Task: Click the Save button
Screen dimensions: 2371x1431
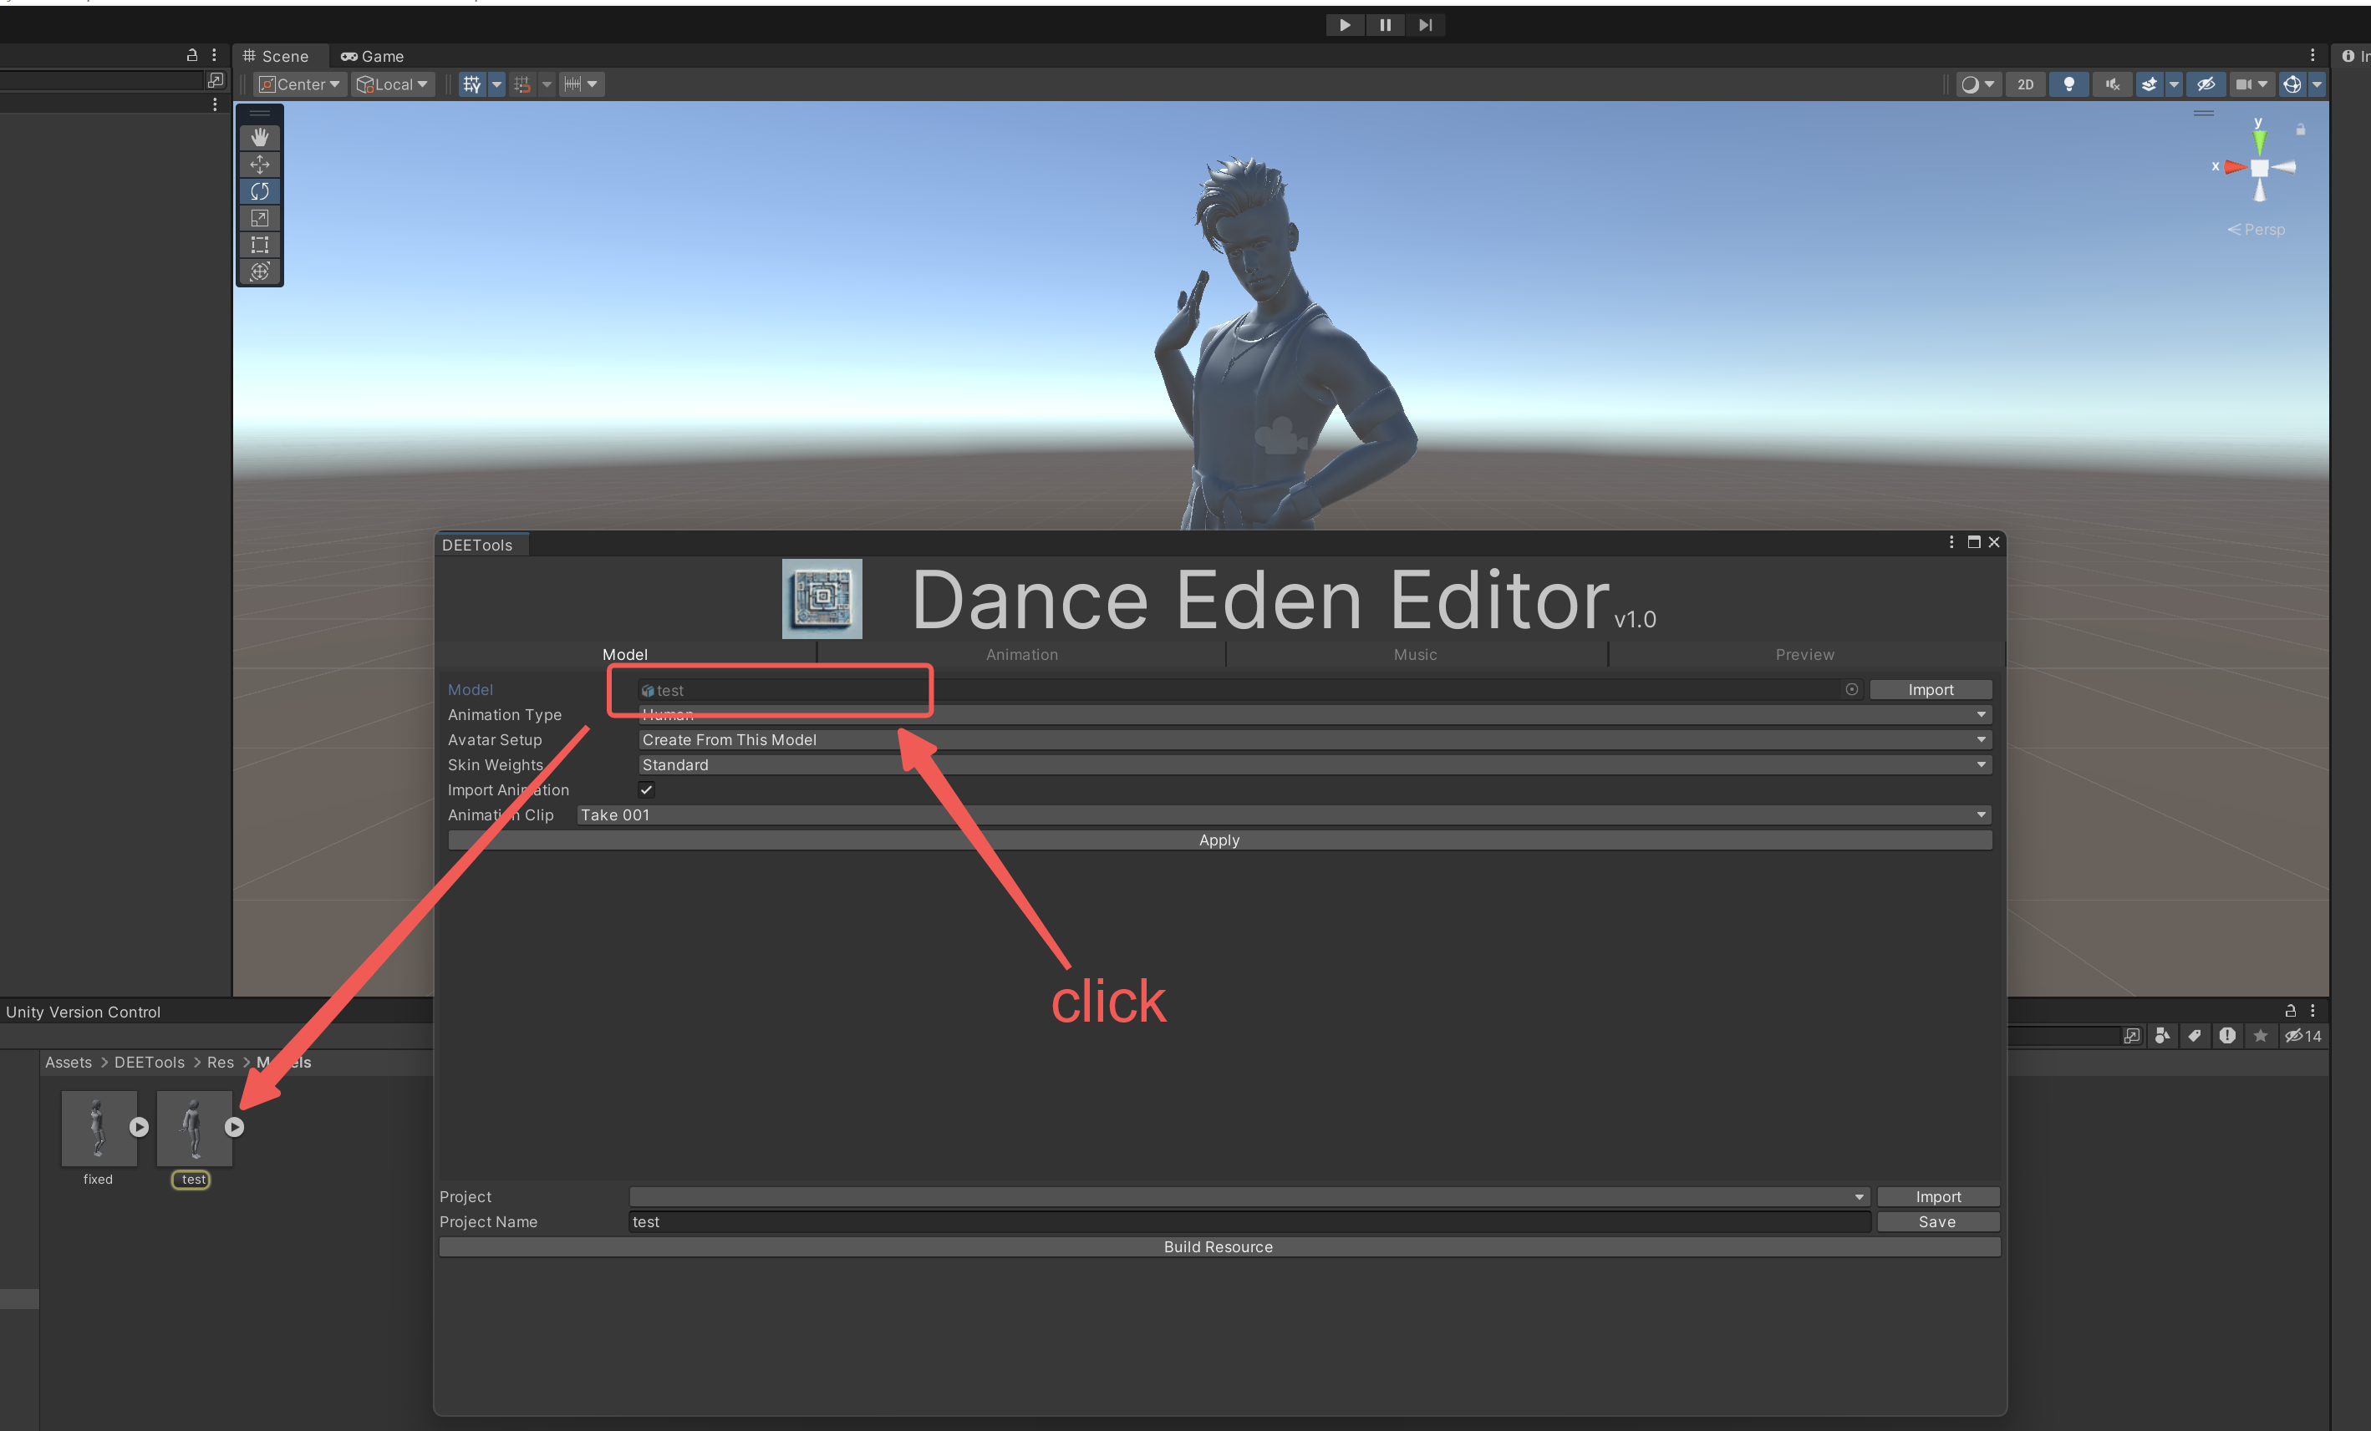Action: tap(1938, 1221)
